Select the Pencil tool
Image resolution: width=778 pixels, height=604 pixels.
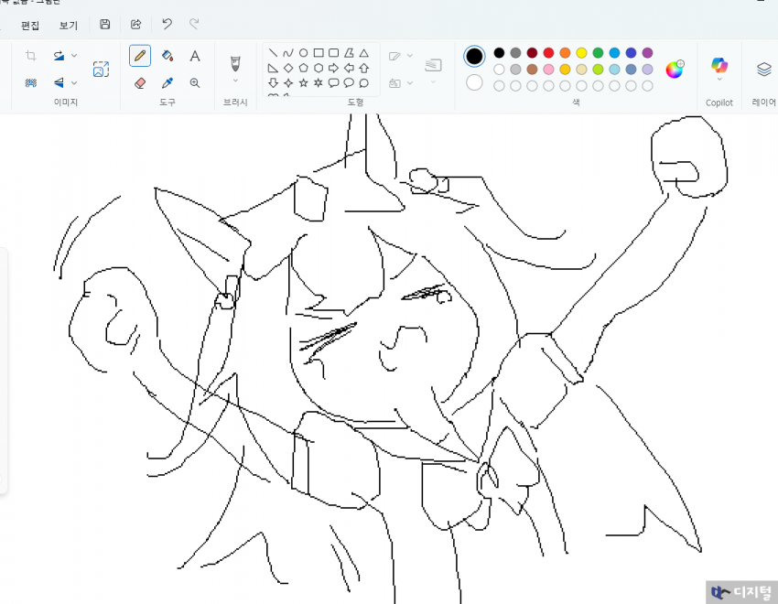pyautogui.click(x=140, y=56)
